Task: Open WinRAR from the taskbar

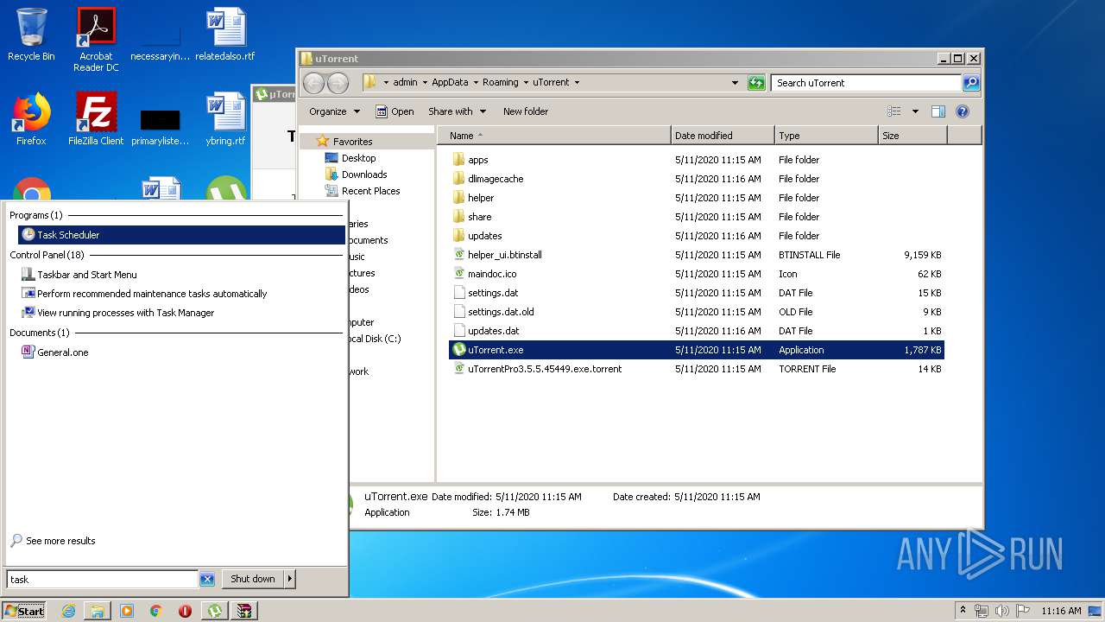Action: pyautogui.click(x=245, y=611)
